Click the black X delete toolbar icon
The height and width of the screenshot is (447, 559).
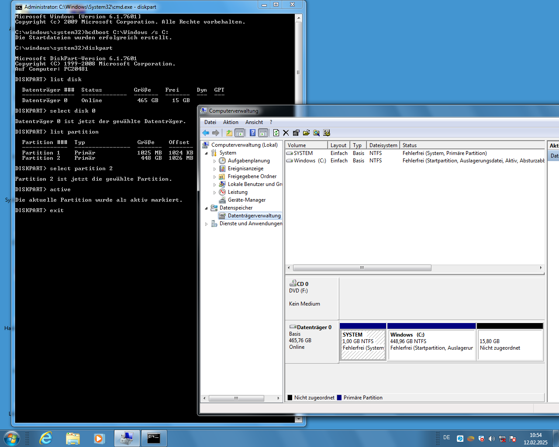pyautogui.click(x=286, y=133)
